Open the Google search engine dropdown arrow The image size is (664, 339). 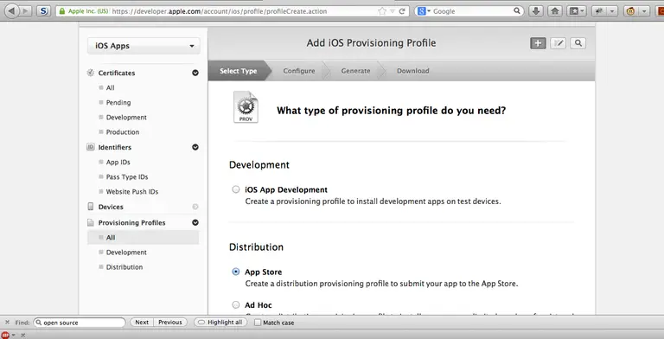click(429, 11)
